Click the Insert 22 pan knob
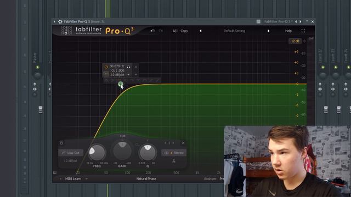The height and width of the screenshot is (197, 351). point(323,76)
